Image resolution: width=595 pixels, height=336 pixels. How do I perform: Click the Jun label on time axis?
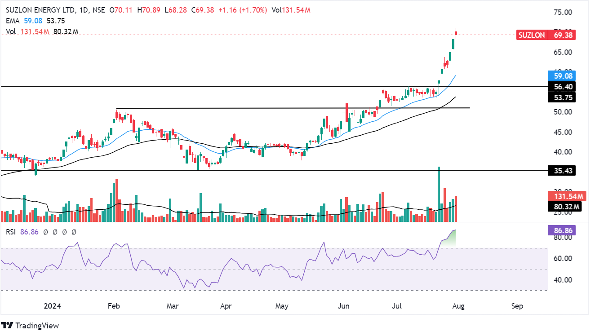(343, 306)
